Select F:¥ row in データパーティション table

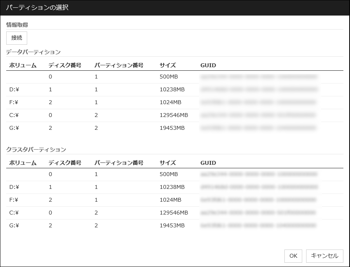click(x=14, y=103)
